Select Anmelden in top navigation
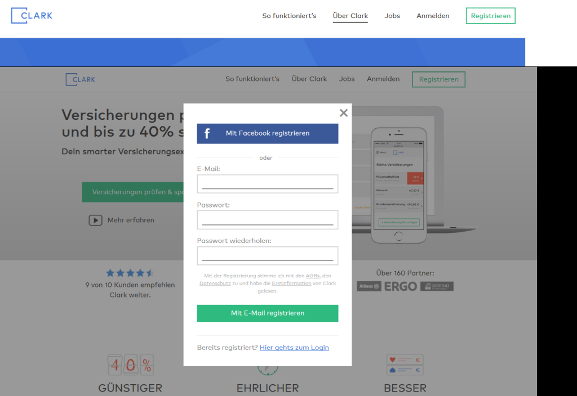 coord(433,16)
